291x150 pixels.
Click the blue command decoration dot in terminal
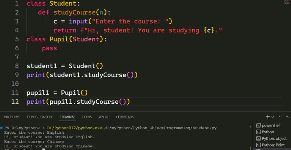(x=2, y=128)
